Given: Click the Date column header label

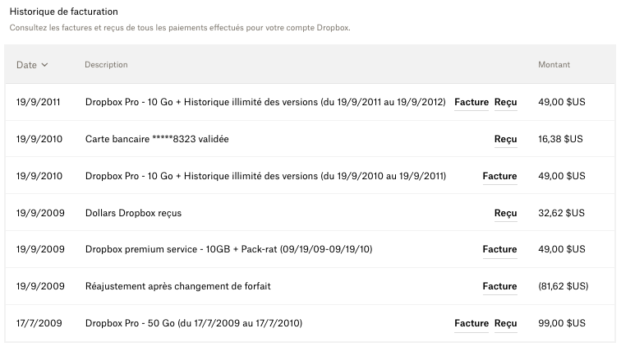Looking at the screenshot, I should pos(26,65).
